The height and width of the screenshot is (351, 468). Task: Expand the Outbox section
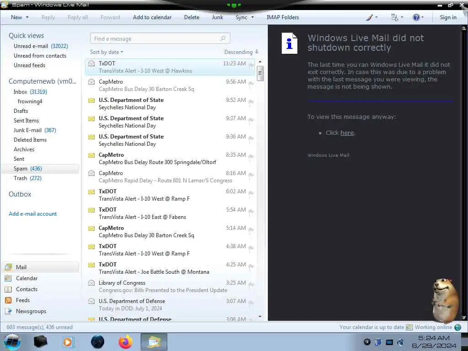tap(20, 194)
